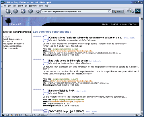Open Mes documents link
This screenshot has height=117, width=144.
(10, 48)
